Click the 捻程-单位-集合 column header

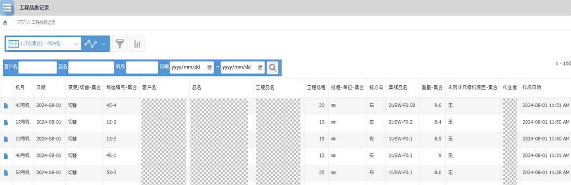click(x=347, y=88)
